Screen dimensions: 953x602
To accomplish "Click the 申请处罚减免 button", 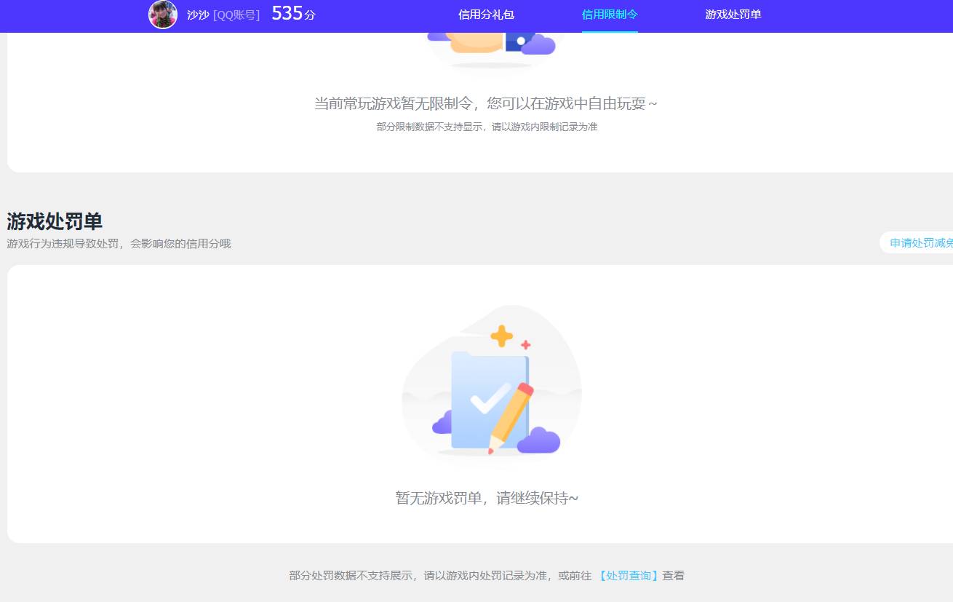I will 921,242.
